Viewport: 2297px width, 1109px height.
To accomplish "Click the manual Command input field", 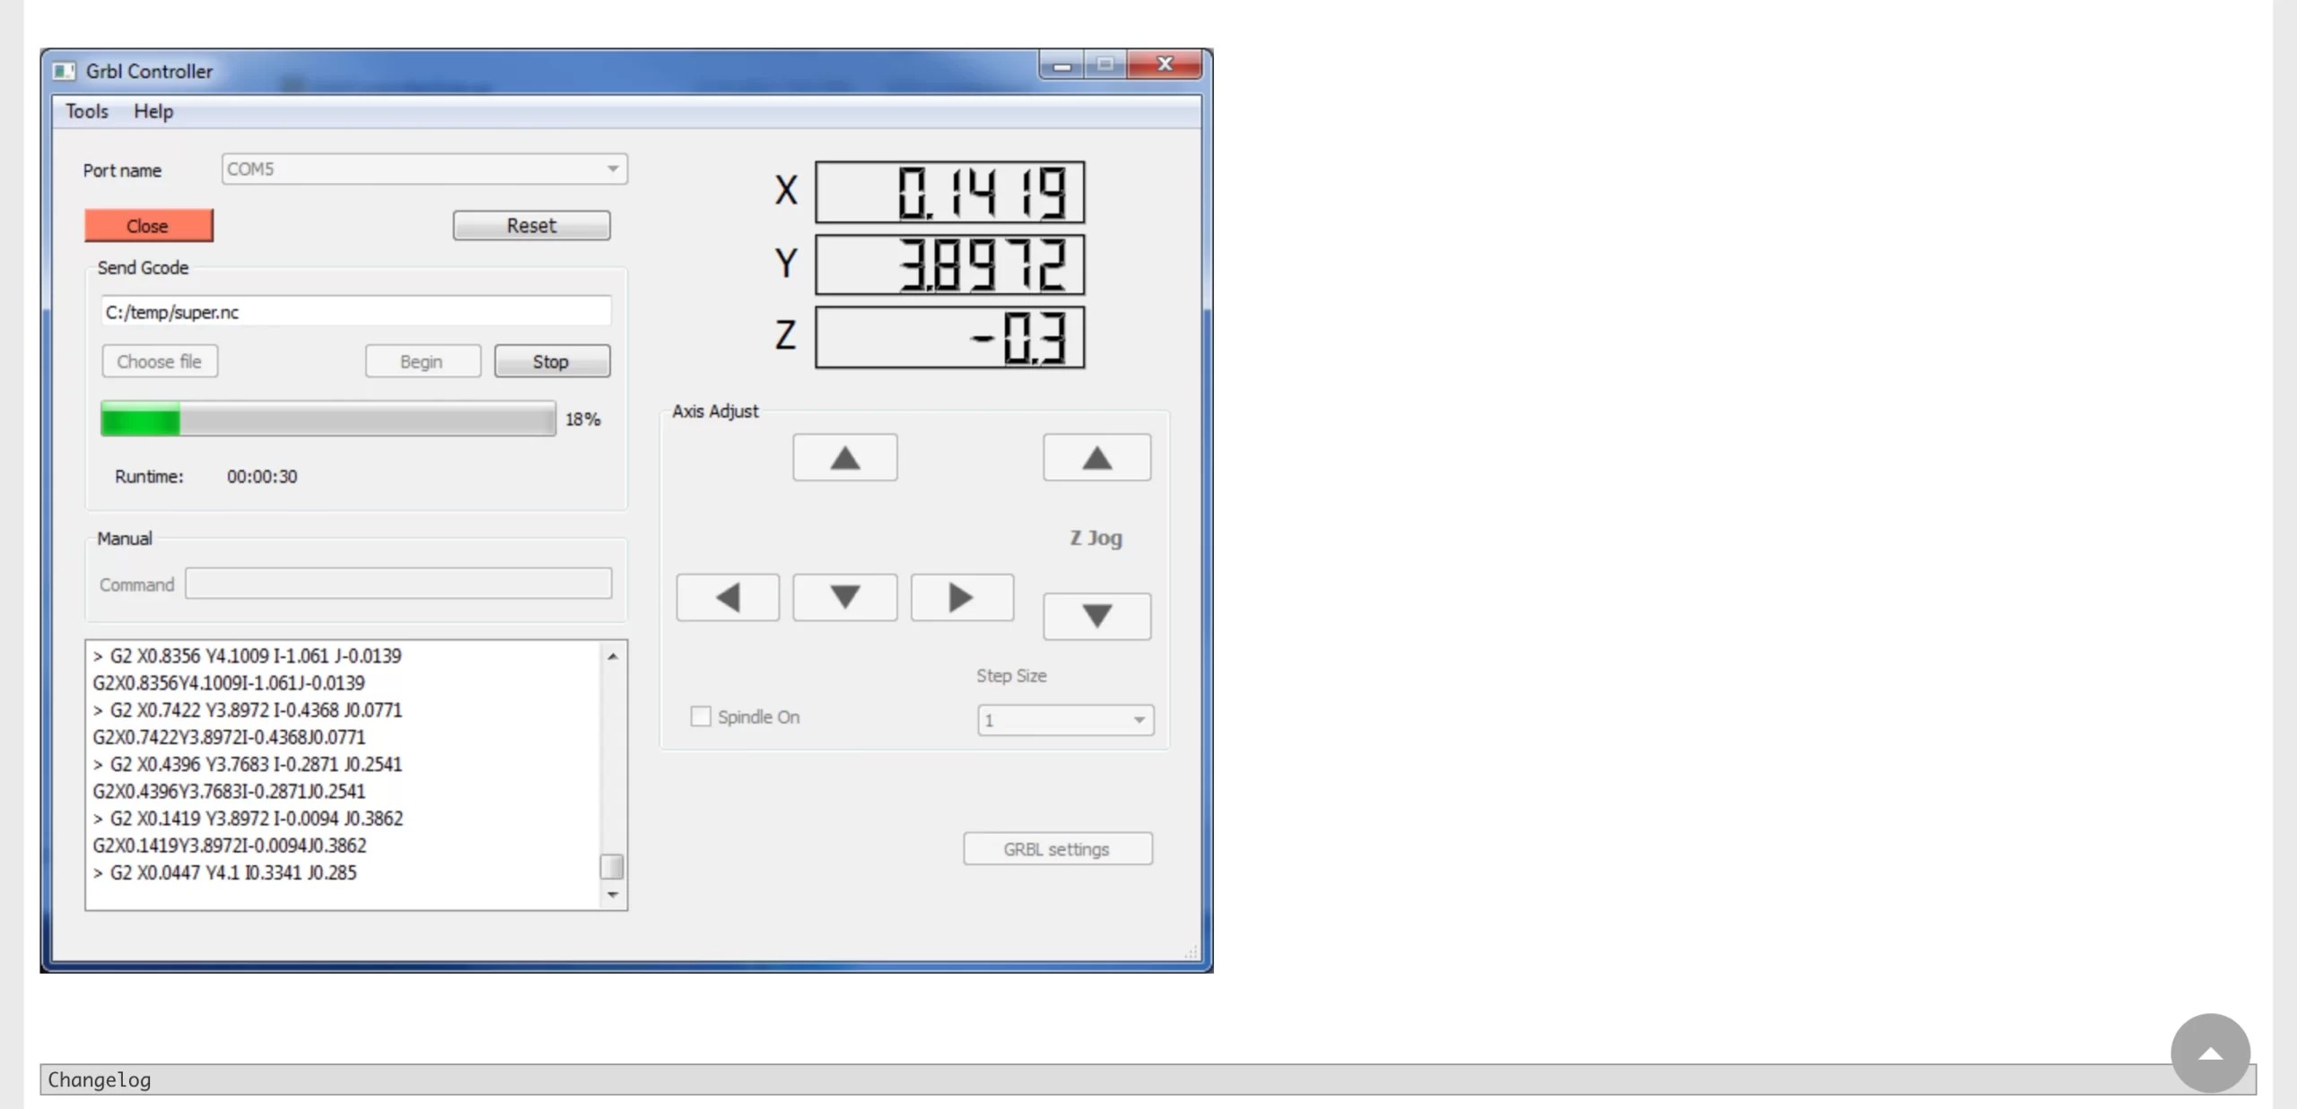I will click(x=397, y=583).
